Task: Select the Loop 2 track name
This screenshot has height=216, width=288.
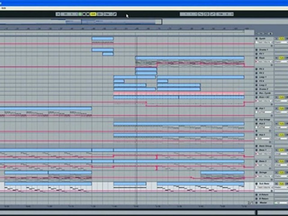Action: point(263,85)
